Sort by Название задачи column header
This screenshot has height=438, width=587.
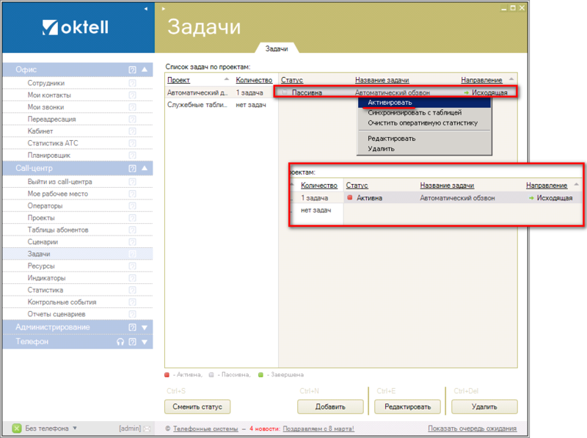(382, 80)
